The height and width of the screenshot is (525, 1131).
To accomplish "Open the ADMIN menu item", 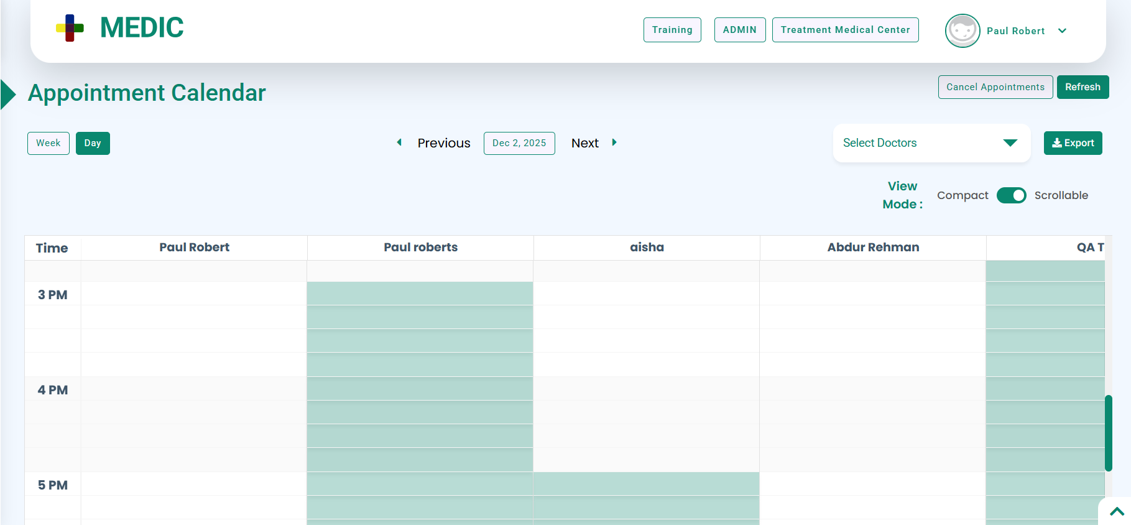I will 739,30.
